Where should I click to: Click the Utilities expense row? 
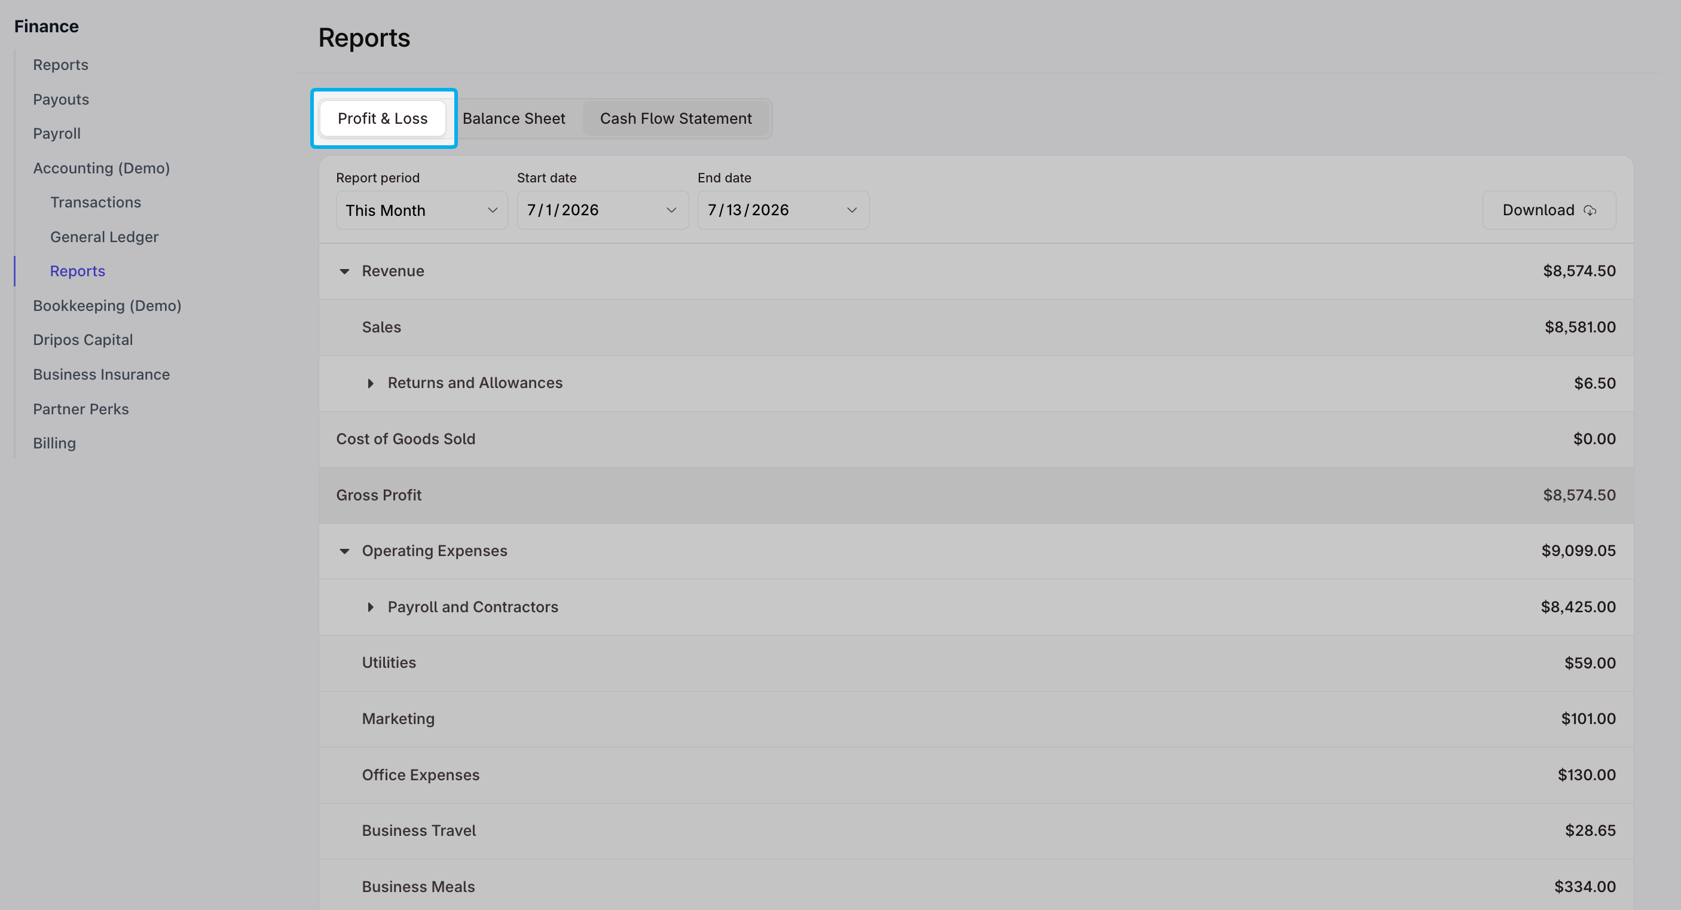click(976, 662)
